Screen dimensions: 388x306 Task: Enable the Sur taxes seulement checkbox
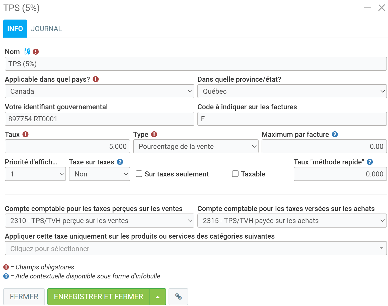[x=139, y=174]
